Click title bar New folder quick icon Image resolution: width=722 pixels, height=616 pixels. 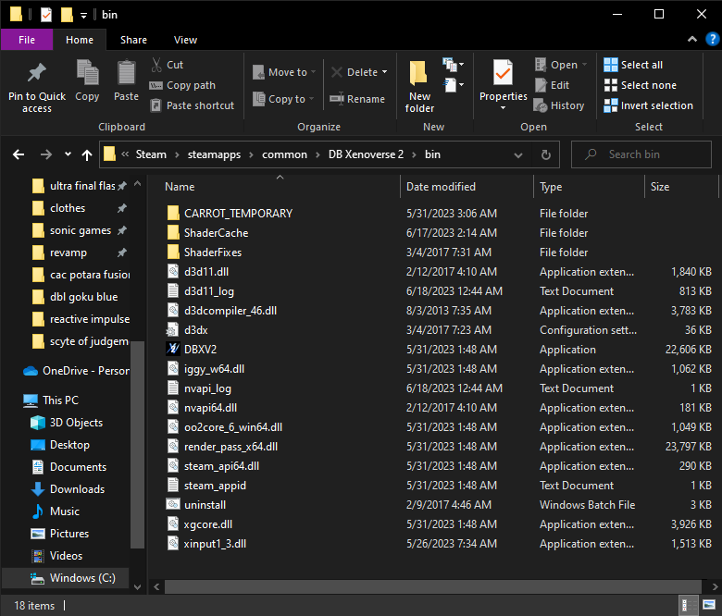(x=68, y=15)
